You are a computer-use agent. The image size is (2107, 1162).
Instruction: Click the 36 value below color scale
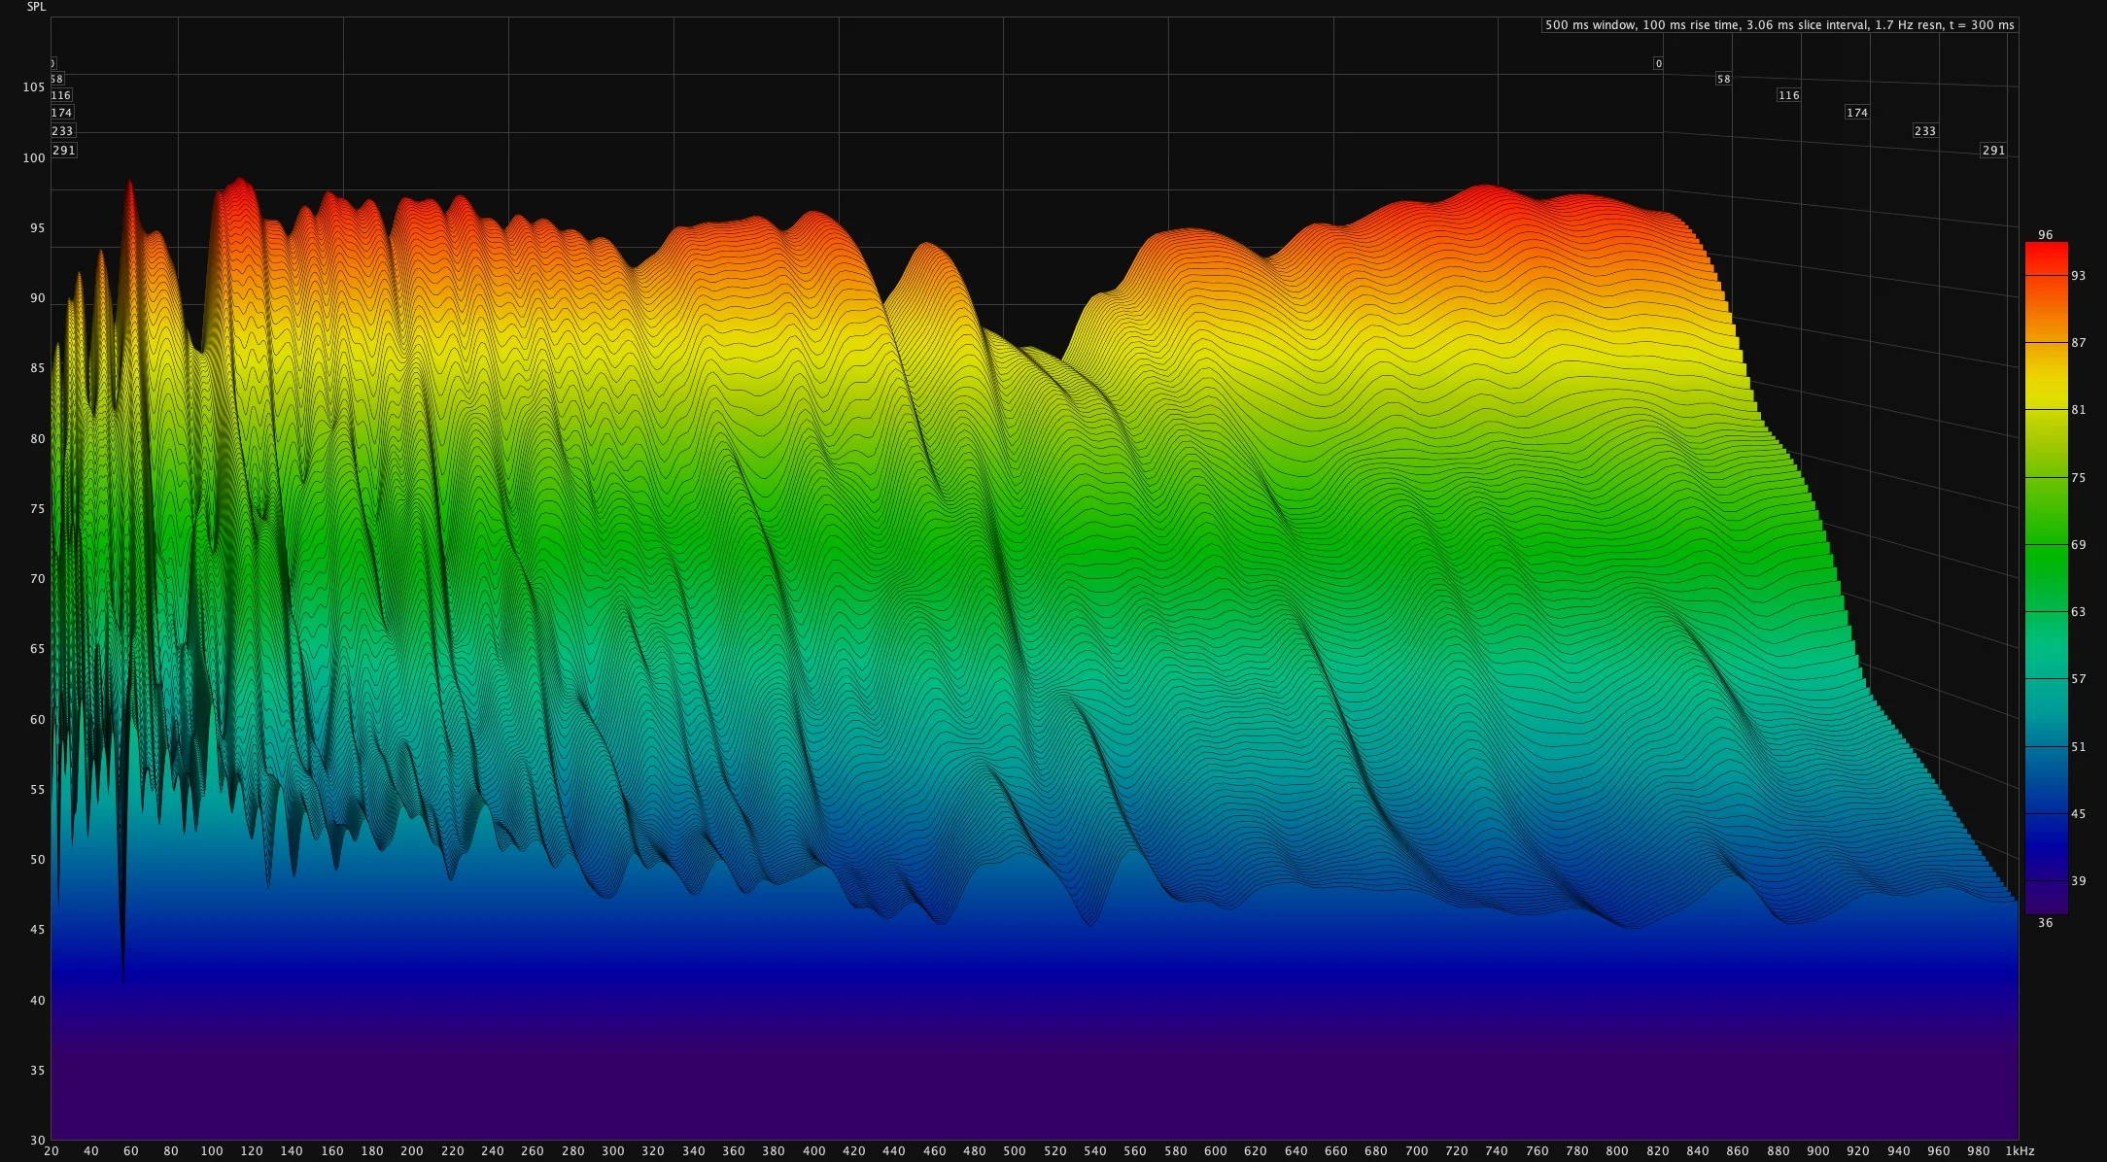pyautogui.click(x=2046, y=923)
